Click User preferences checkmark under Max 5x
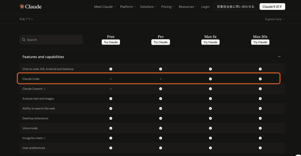Viewport: 301px width, 156px height. [210, 148]
